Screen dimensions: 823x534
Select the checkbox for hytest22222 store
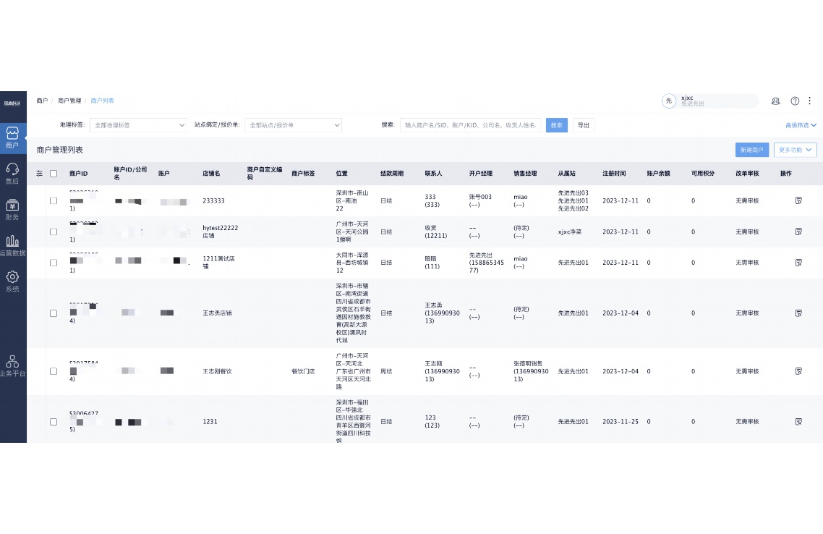[54, 232]
